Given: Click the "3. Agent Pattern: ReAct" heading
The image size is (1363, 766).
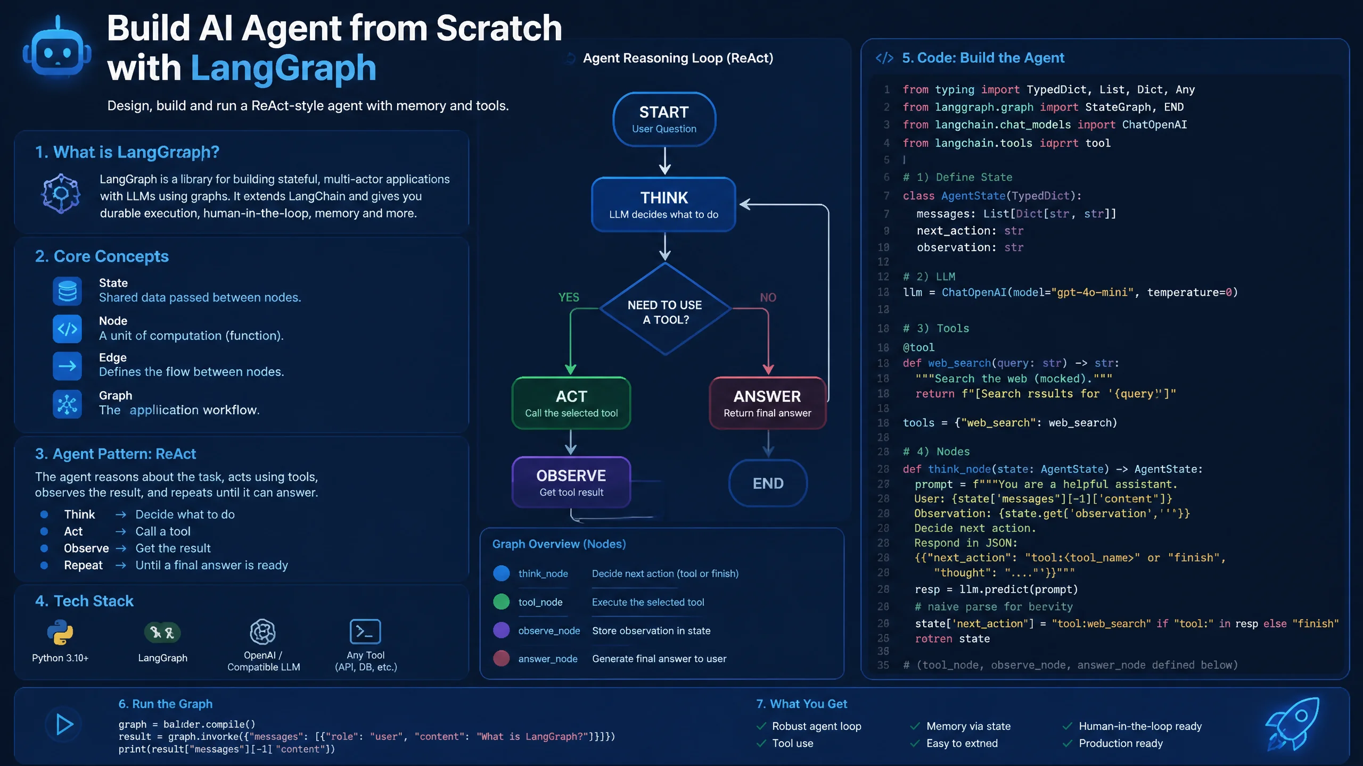Looking at the screenshot, I should click(116, 454).
